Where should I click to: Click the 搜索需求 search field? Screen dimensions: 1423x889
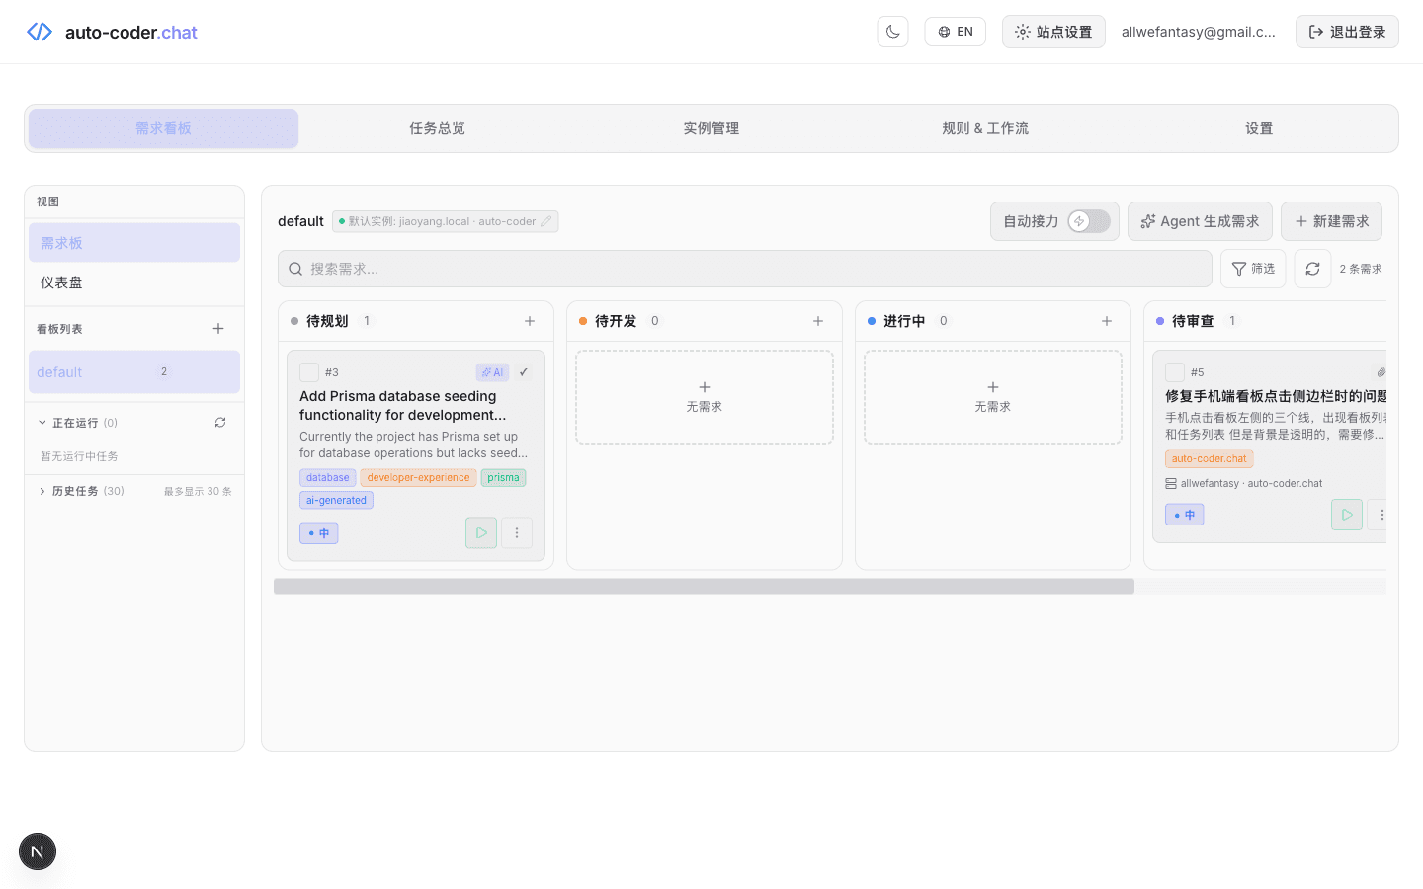point(744,268)
